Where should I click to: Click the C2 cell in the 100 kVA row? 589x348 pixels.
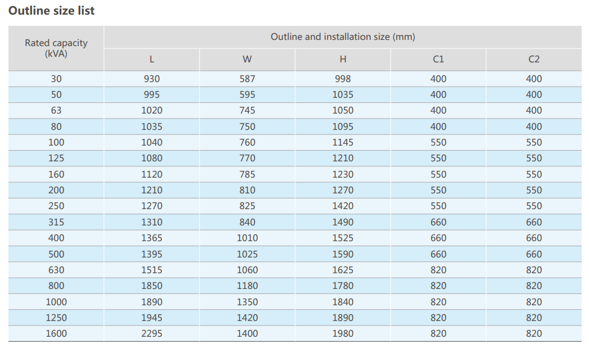click(534, 143)
